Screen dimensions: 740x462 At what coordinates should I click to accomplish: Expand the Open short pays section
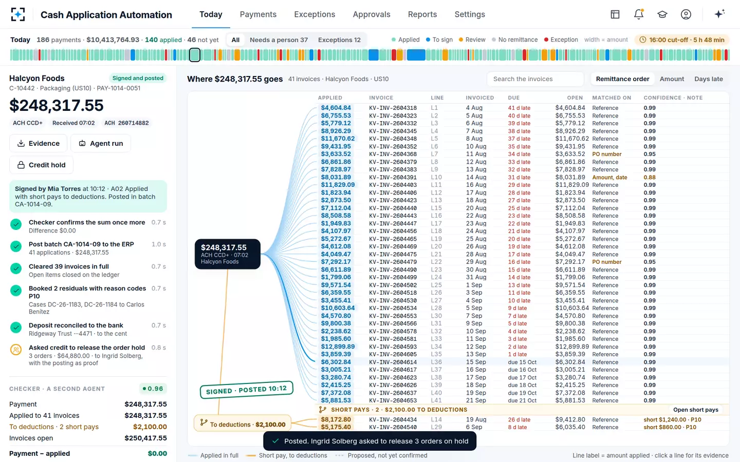696,410
